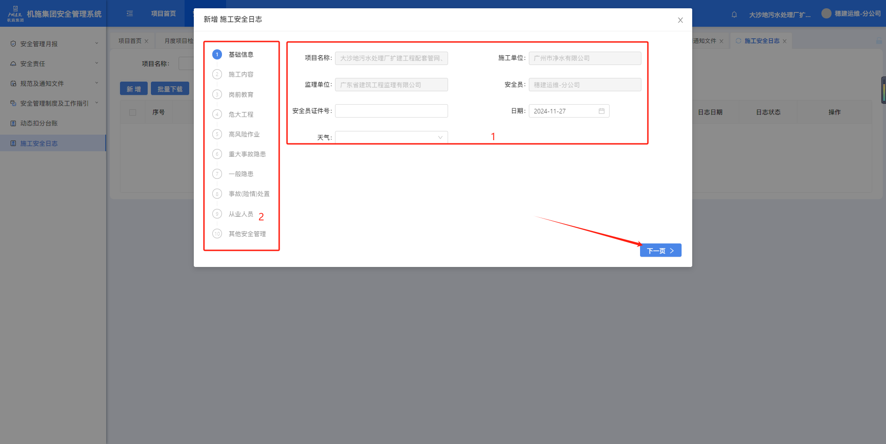
Task: Switch to the 项目首页 tab
Action: (x=130, y=41)
